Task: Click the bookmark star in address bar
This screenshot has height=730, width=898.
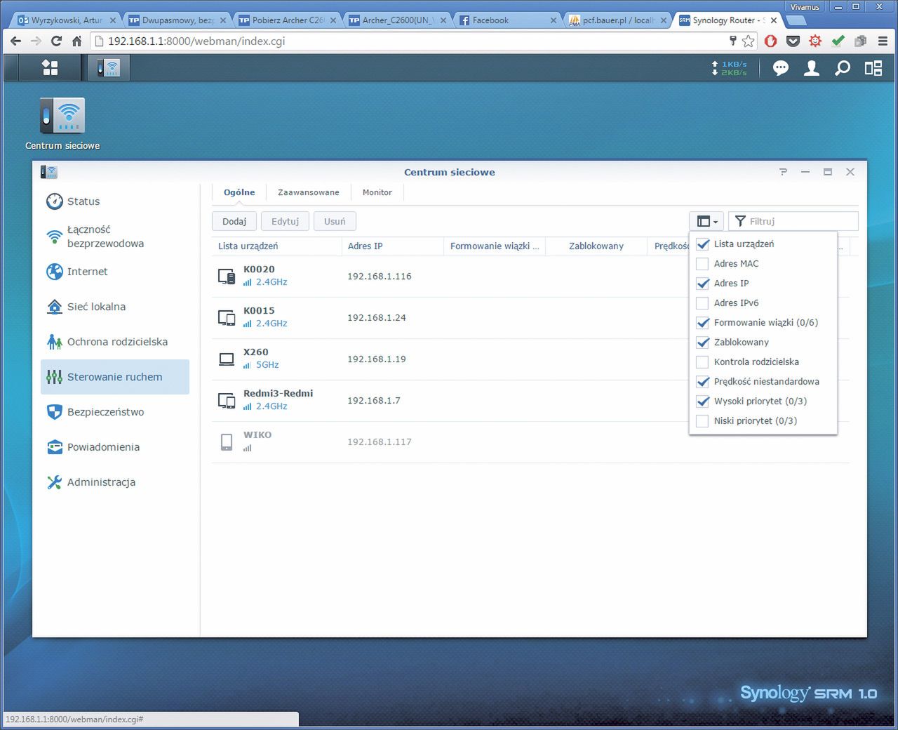Action: 749,41
